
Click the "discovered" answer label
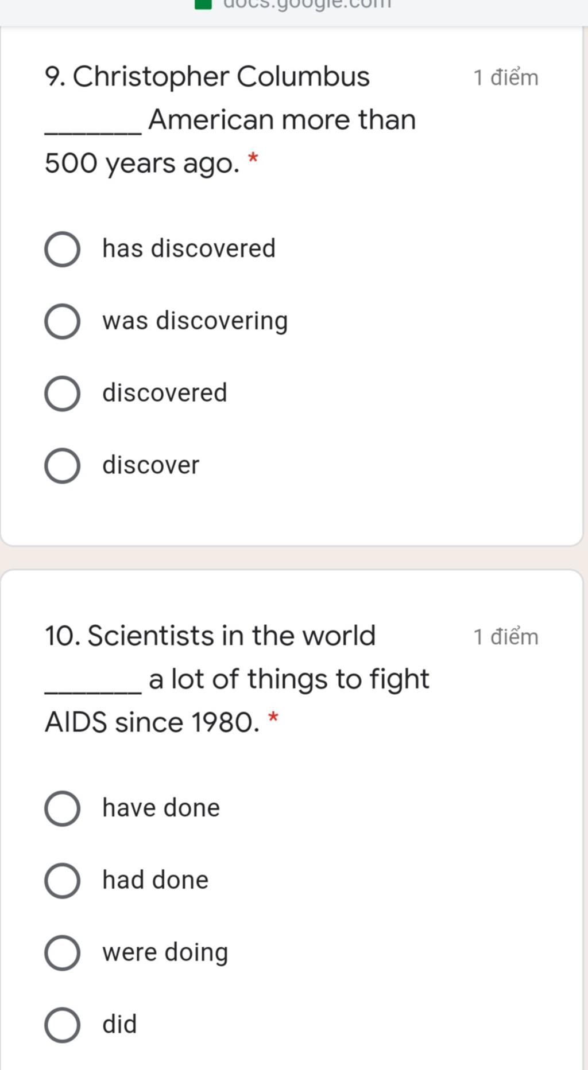click(x=165, y=393)
